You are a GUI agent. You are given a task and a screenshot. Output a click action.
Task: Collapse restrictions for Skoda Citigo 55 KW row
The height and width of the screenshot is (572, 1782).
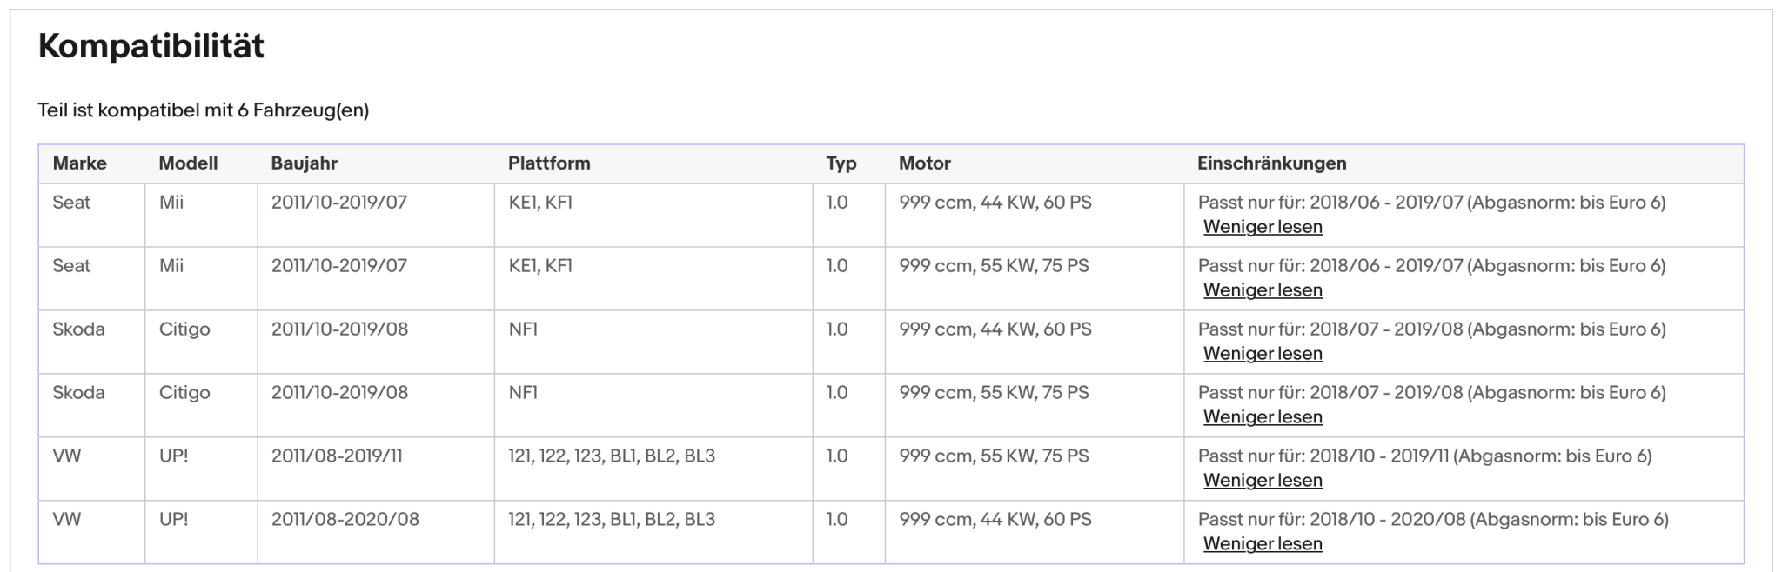(x=1263, y=417)
